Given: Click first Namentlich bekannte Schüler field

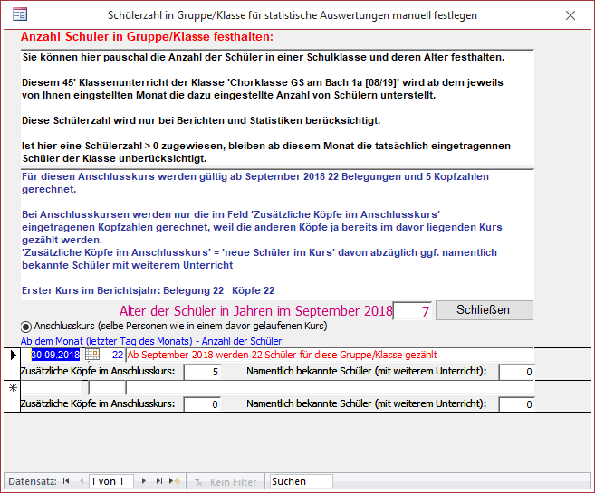Looking at the screenshot, I should click(x=516, y=372).
